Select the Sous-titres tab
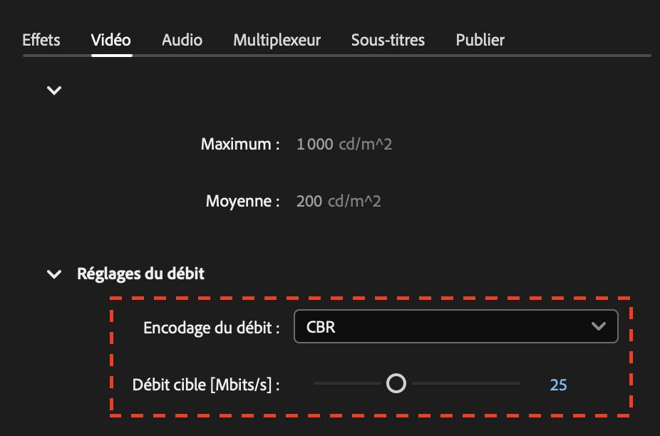The image size is (660, 436). click(387, 40)
